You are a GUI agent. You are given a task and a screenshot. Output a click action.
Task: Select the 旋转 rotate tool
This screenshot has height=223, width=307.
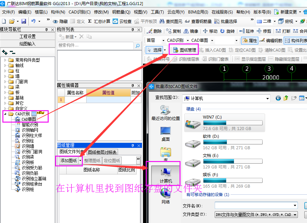(227, 31)
